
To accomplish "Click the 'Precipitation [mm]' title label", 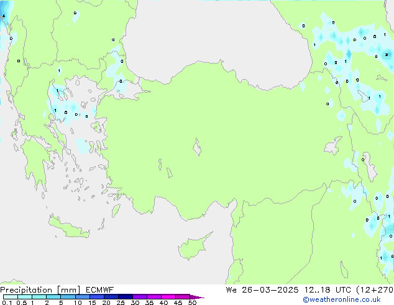I will point(40,289).
